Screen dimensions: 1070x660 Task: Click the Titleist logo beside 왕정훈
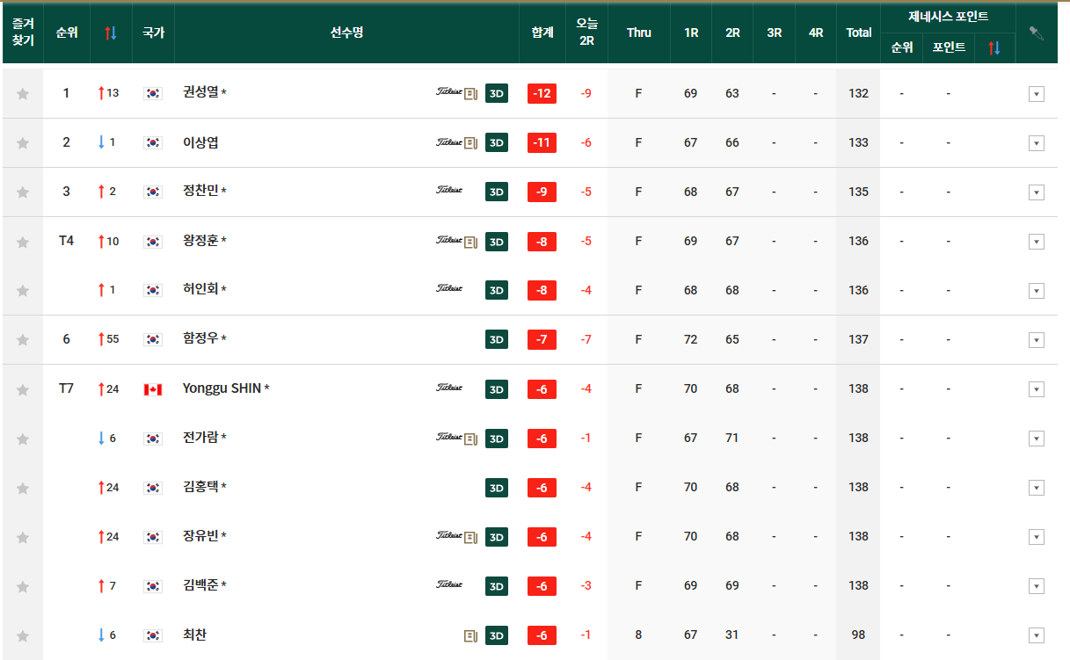(x=449, y=239)
